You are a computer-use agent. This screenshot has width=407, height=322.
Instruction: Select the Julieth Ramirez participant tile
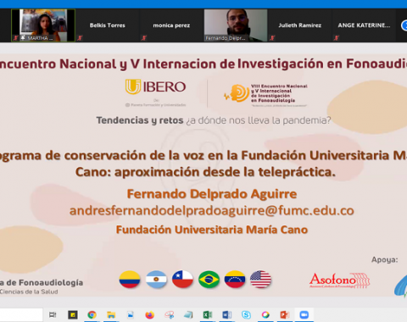click(x=300, y=25)
